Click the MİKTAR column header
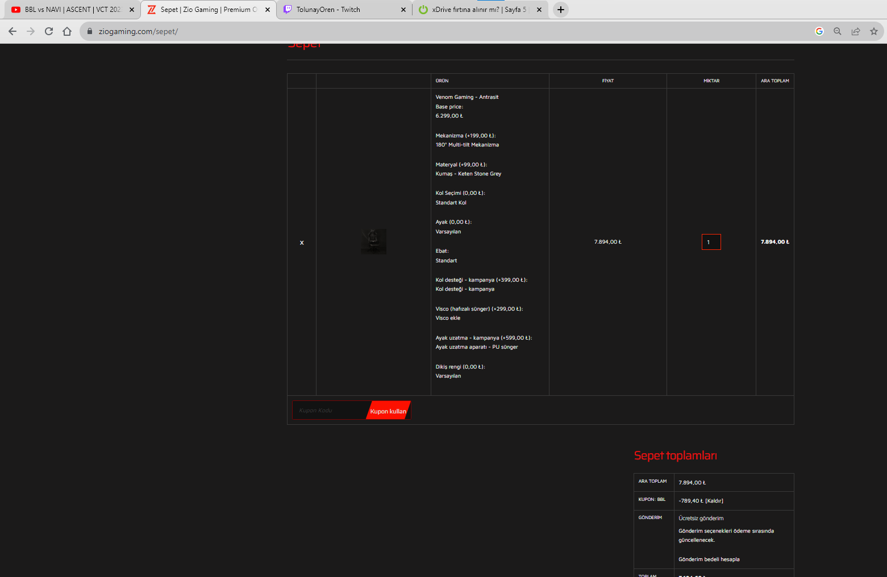 point(711,81)
